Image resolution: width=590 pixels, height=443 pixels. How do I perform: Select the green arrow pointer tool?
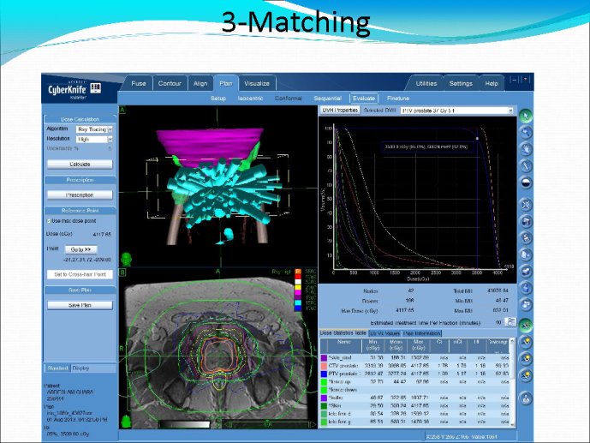coord(526,116)
